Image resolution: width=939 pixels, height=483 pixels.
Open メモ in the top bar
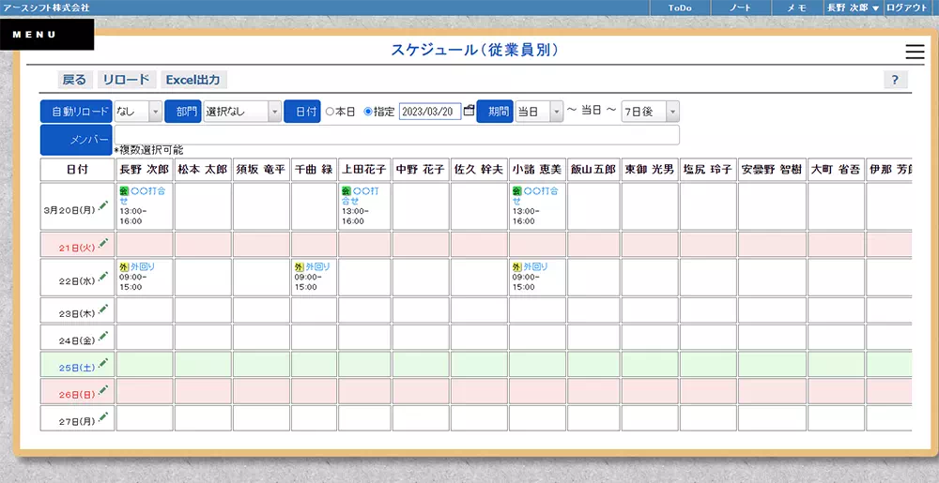pyautogui.click(x=796, y=8)
